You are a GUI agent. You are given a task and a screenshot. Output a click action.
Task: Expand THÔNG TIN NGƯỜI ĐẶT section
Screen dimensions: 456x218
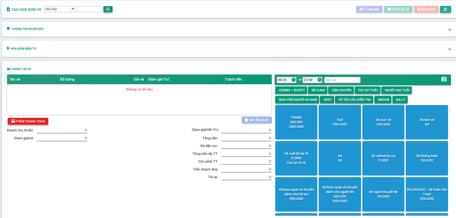[449, 30]
